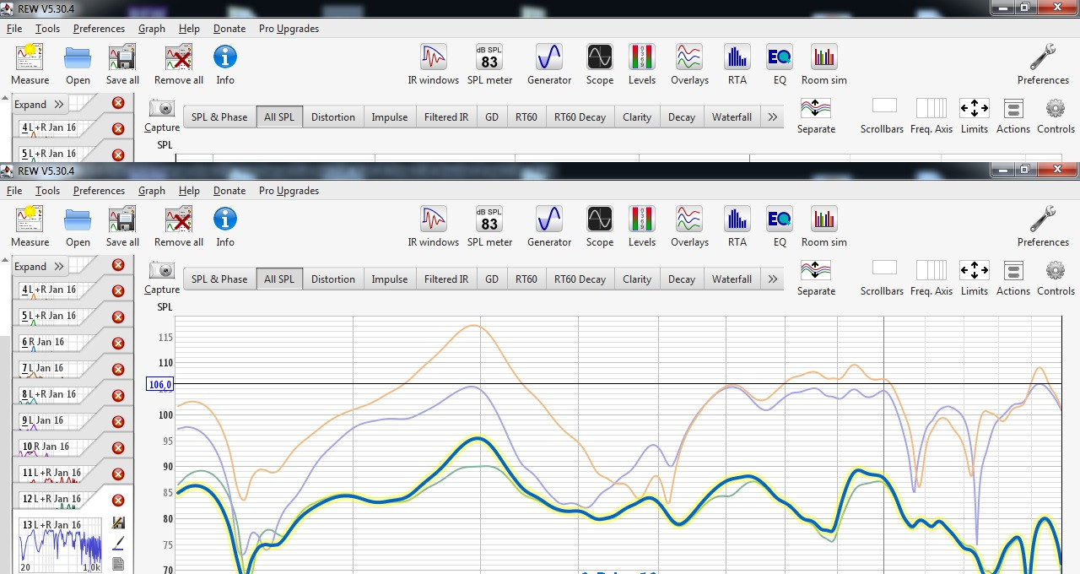Click Measure icon in upper REW window
Viewport: 1080px width, 574px height.
tap(30, 58)
